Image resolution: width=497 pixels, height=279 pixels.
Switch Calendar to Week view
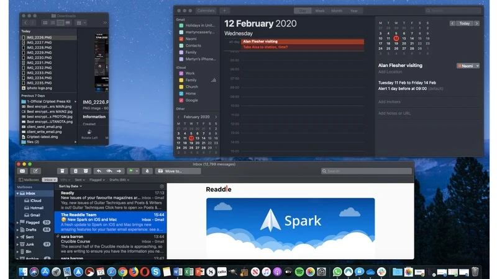320,11
